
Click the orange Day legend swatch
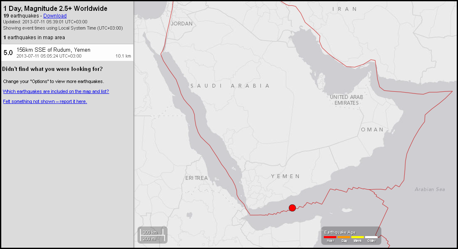343,237
